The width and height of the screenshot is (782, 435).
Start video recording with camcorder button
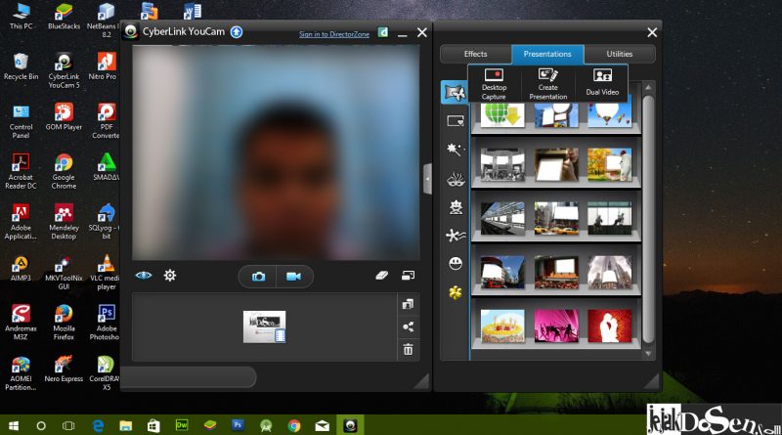pos(294,277)
